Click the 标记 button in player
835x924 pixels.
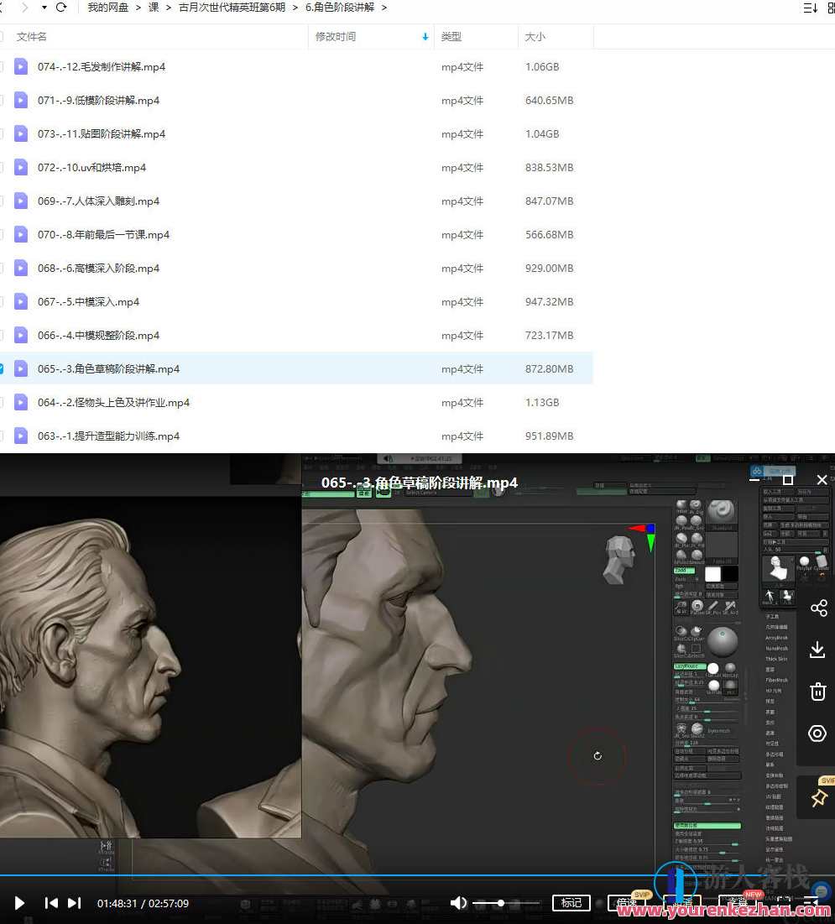[x=571, y=903]
